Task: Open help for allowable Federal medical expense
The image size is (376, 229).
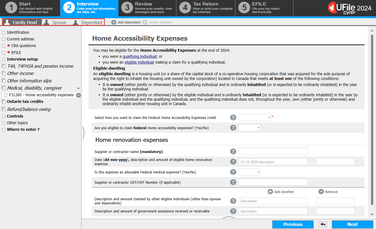Action: (233, 172)
